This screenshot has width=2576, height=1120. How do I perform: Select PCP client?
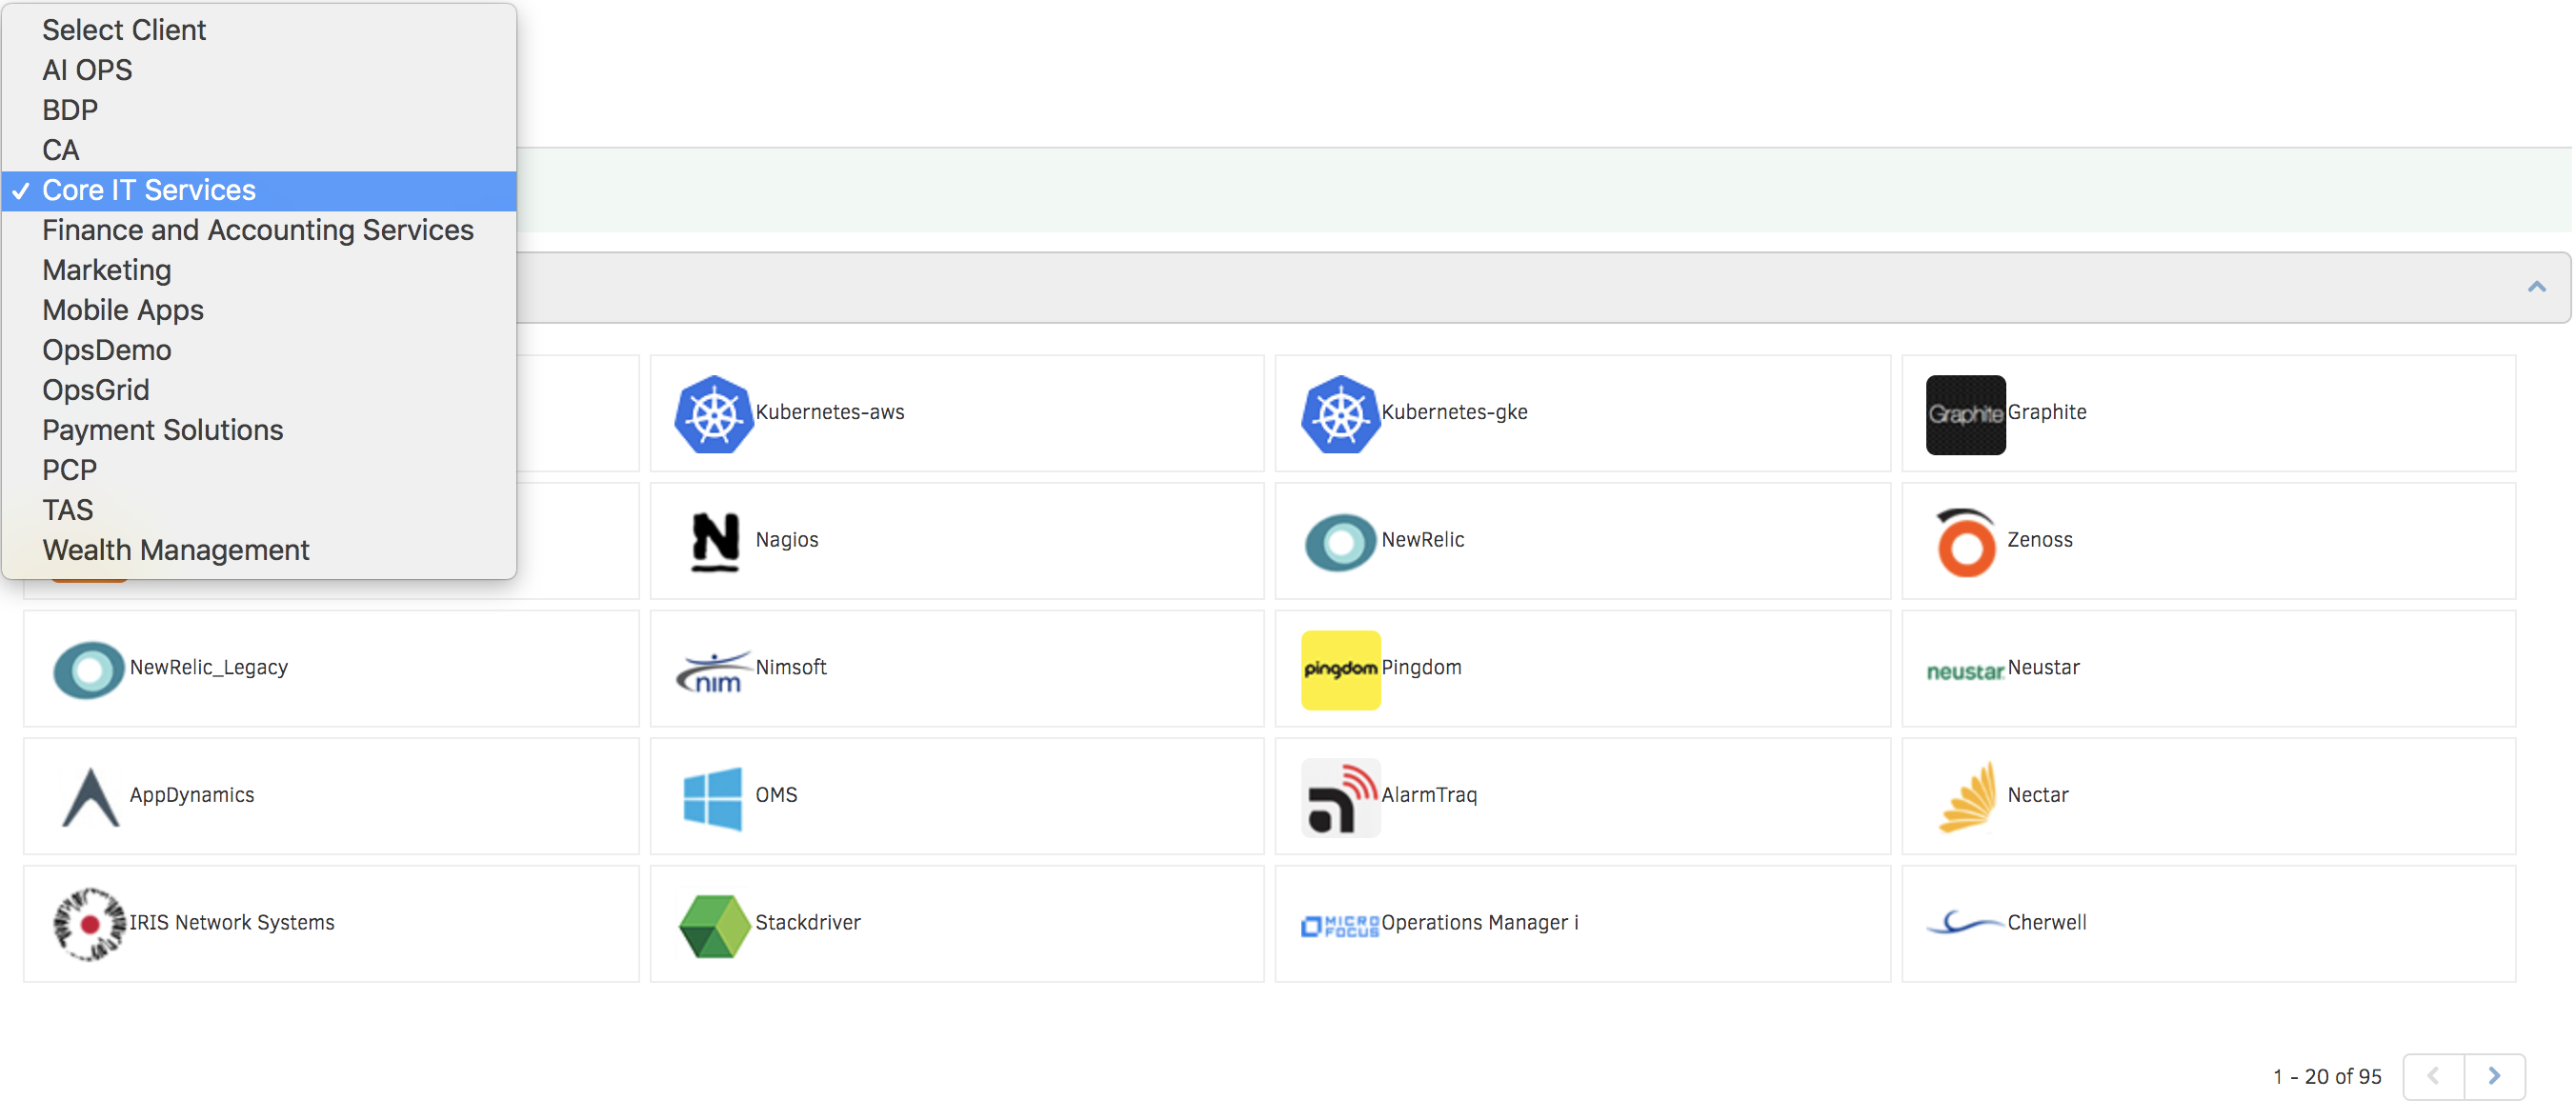click(x=259, y=470)
